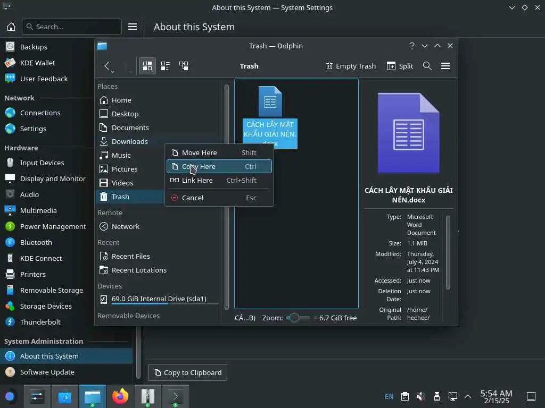Click the Places panel scrollbar
The image size is (545, 408).
coord(227,197)
